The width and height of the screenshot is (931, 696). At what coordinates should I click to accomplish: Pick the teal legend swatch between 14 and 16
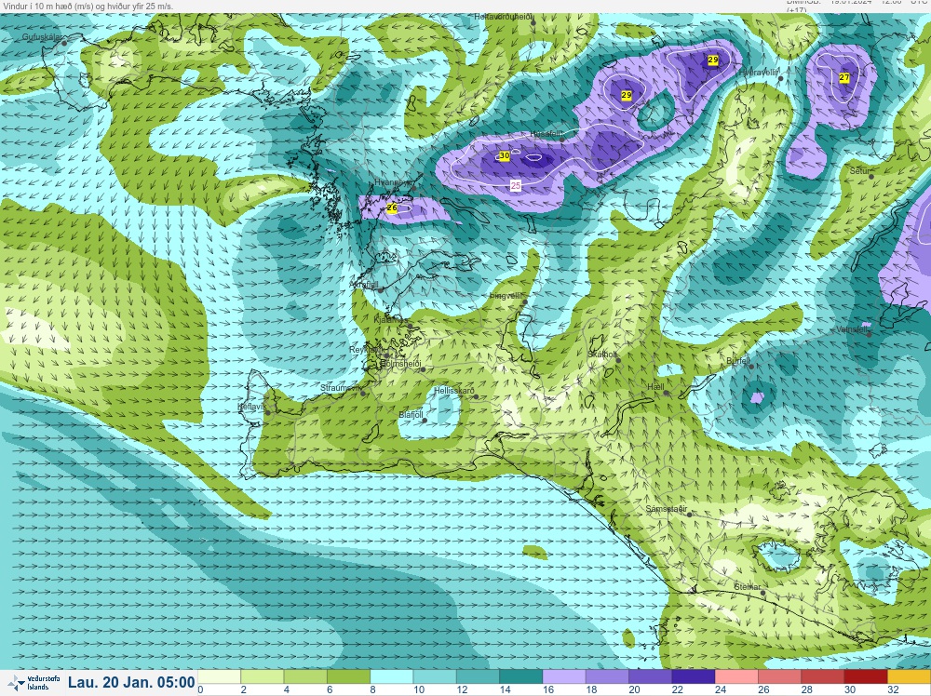pos(520,677)
